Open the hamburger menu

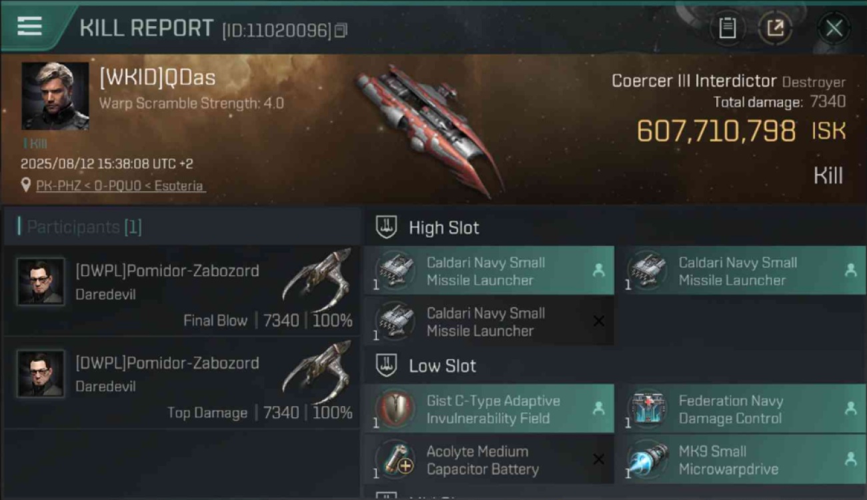pos(29,27)
